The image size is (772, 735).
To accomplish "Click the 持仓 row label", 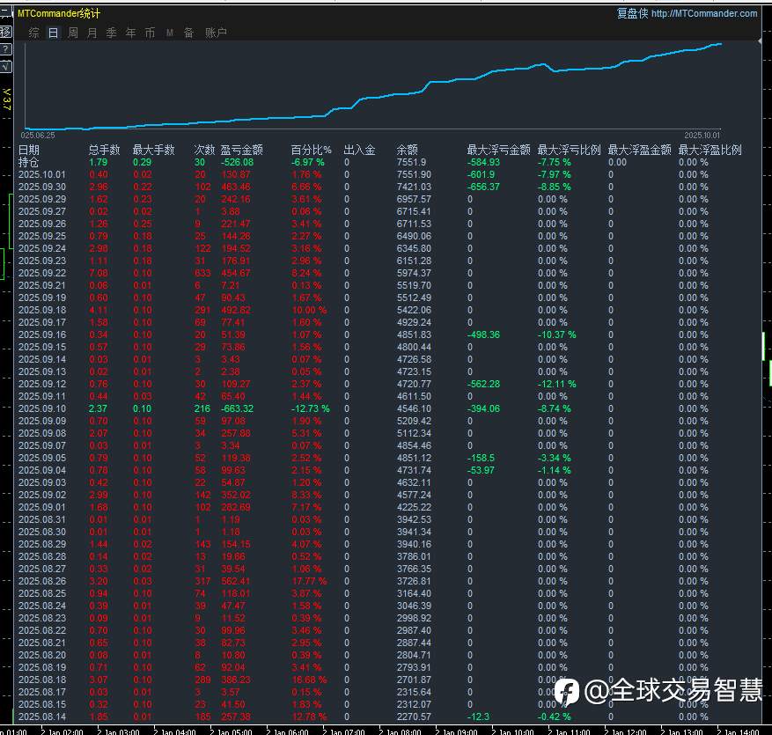I will [29, 162].
